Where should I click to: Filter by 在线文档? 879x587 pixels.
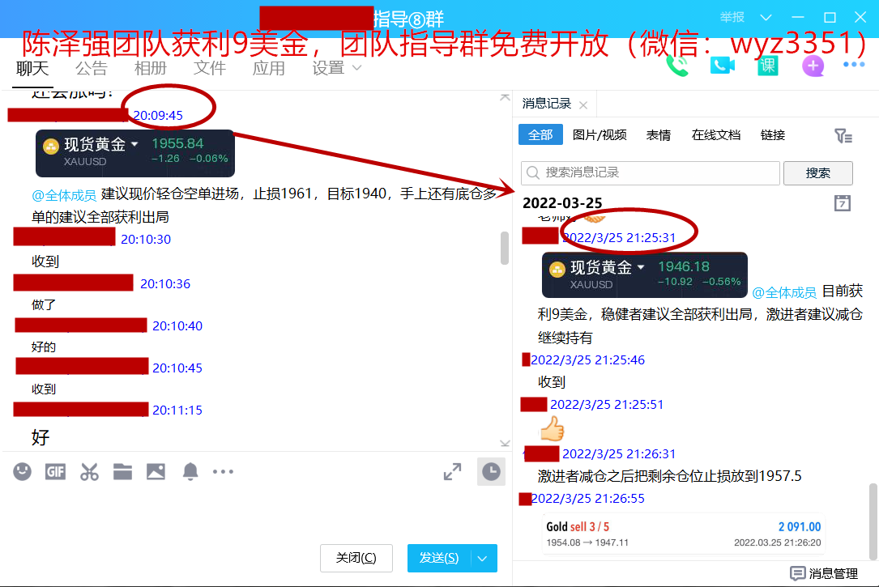click(x=716, y=135)
